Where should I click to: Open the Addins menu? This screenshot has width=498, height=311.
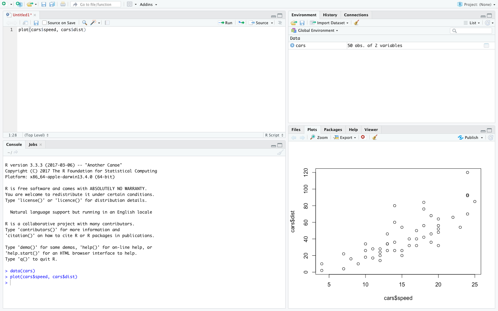coord(148,4)
